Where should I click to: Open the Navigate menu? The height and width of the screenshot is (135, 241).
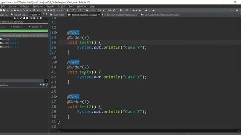[x=38, y=6]
